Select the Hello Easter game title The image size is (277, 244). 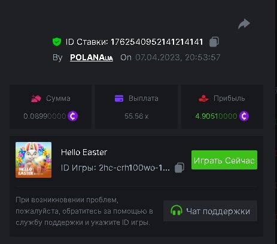point(84,152)
